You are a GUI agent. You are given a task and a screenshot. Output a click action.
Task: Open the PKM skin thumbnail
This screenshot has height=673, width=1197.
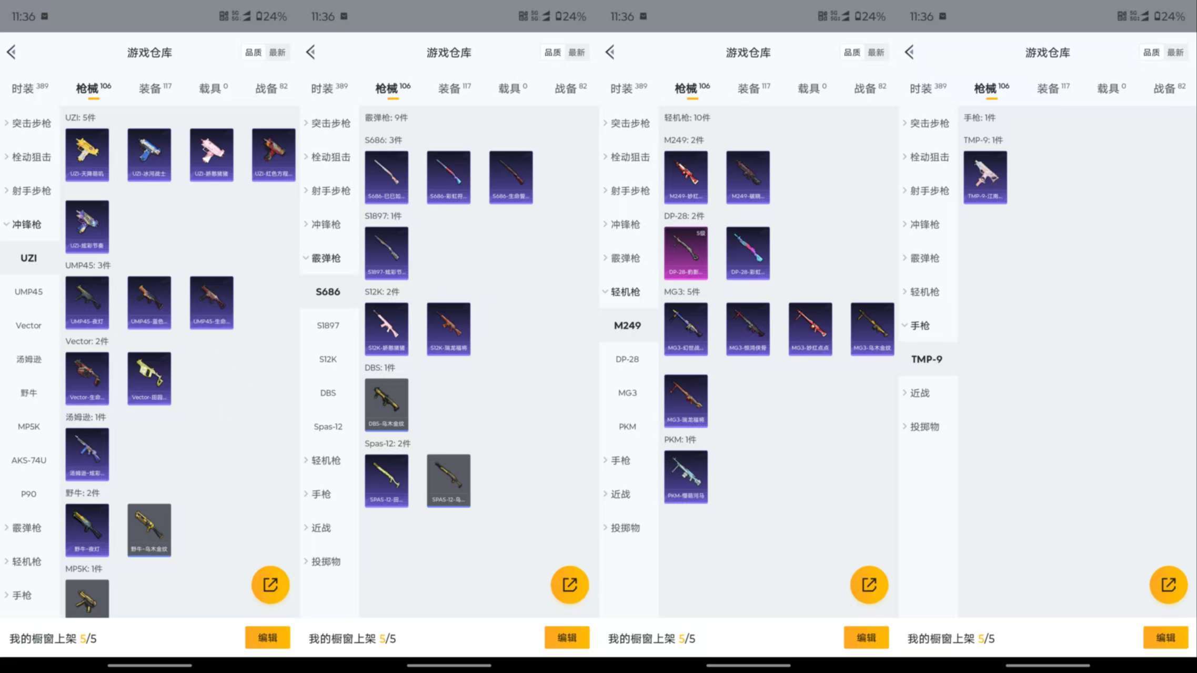(x=686, y=477)
